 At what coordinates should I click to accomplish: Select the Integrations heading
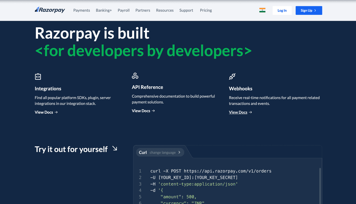48,89
